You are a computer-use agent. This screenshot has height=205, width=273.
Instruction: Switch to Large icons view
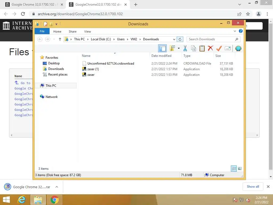tap(240, 168)
